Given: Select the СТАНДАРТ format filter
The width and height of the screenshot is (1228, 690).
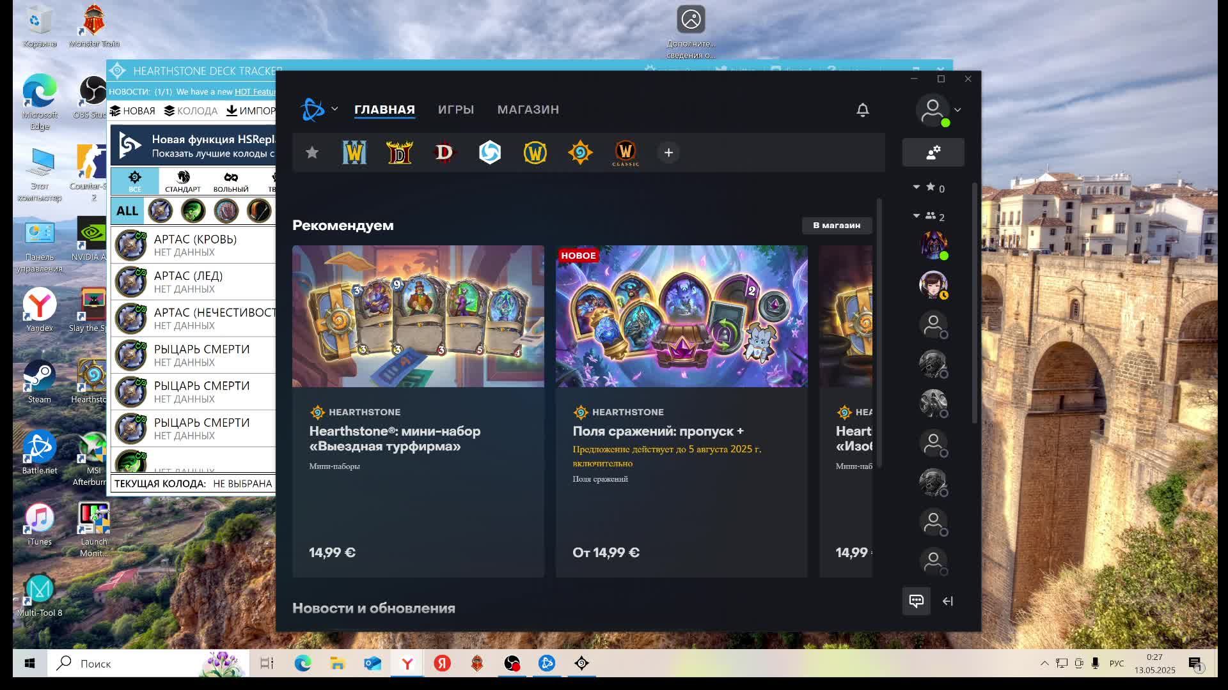Looking at the screenshot, I should pos(183,181).
